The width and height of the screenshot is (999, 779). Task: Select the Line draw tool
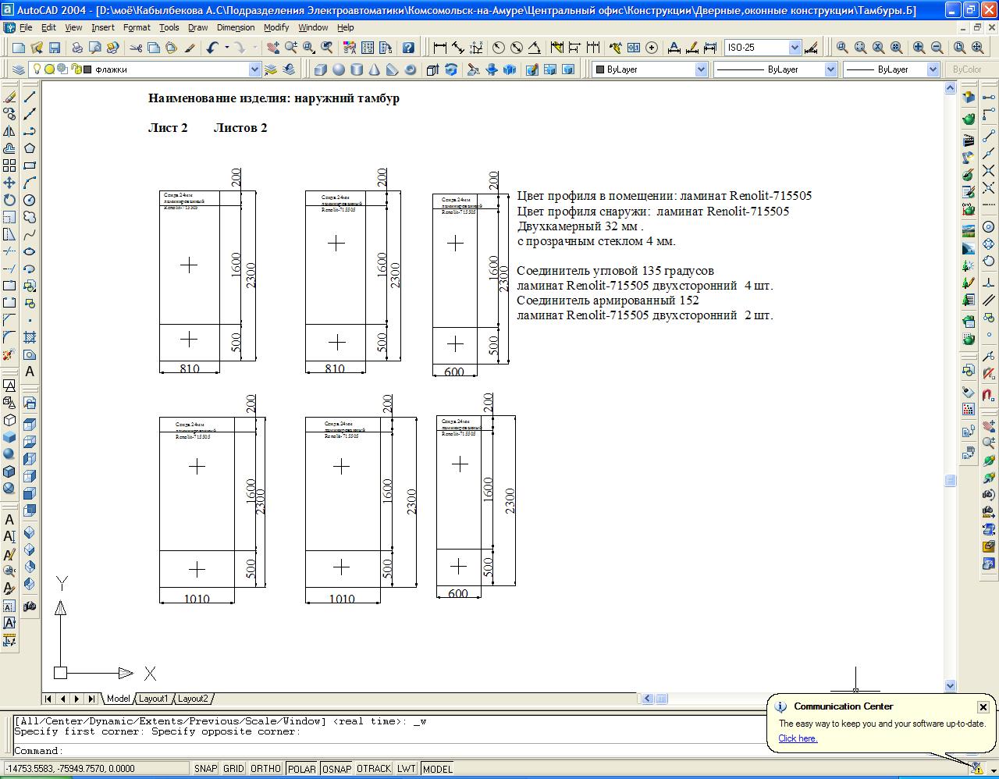click(30, 98)
